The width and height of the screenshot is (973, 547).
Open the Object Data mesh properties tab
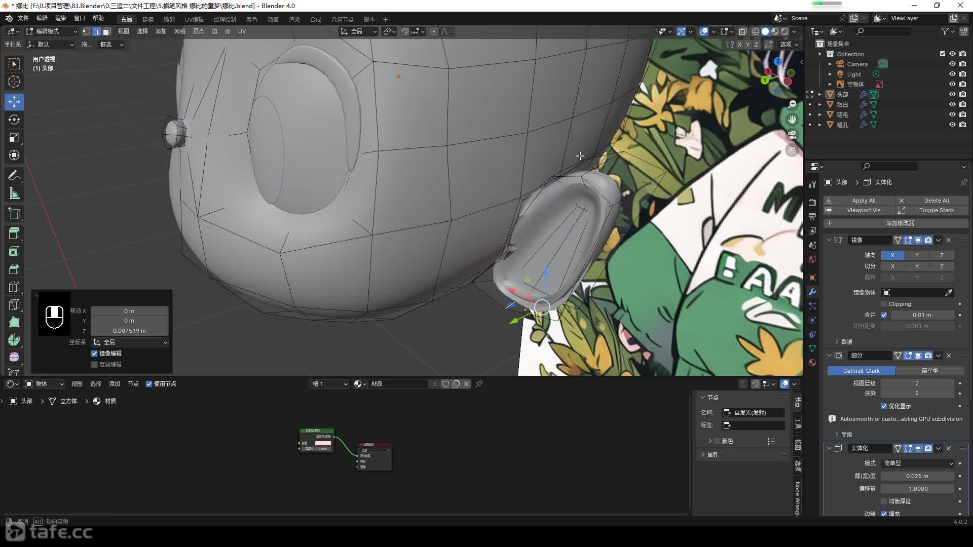point(812,348)
